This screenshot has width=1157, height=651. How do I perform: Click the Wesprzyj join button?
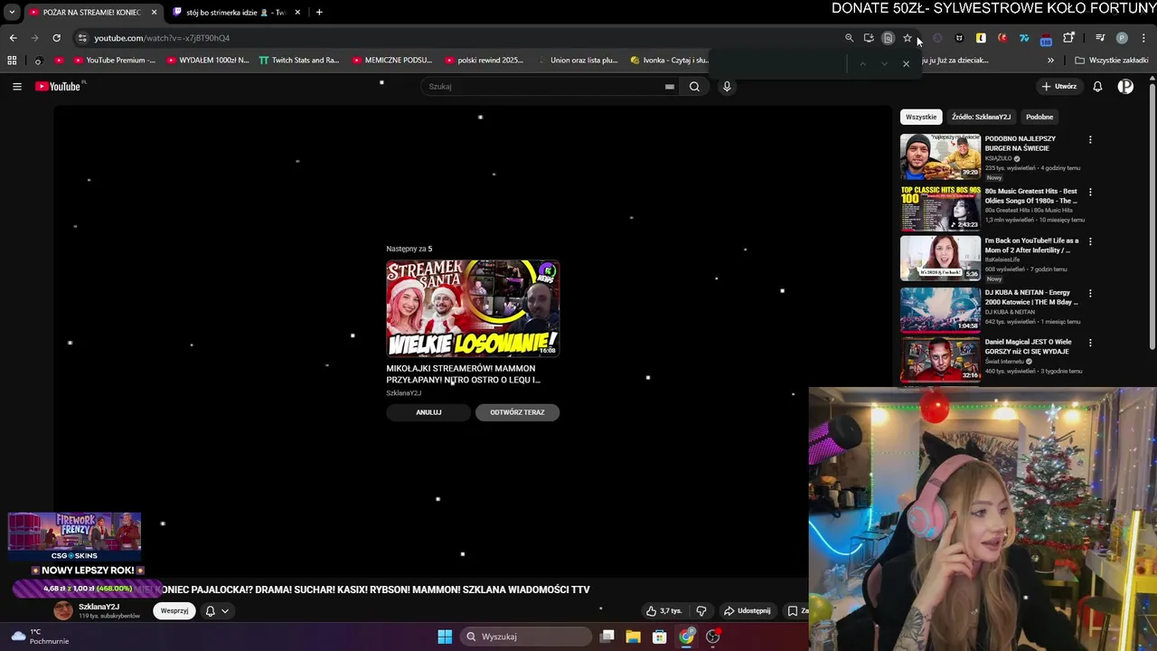pos(174,611)
